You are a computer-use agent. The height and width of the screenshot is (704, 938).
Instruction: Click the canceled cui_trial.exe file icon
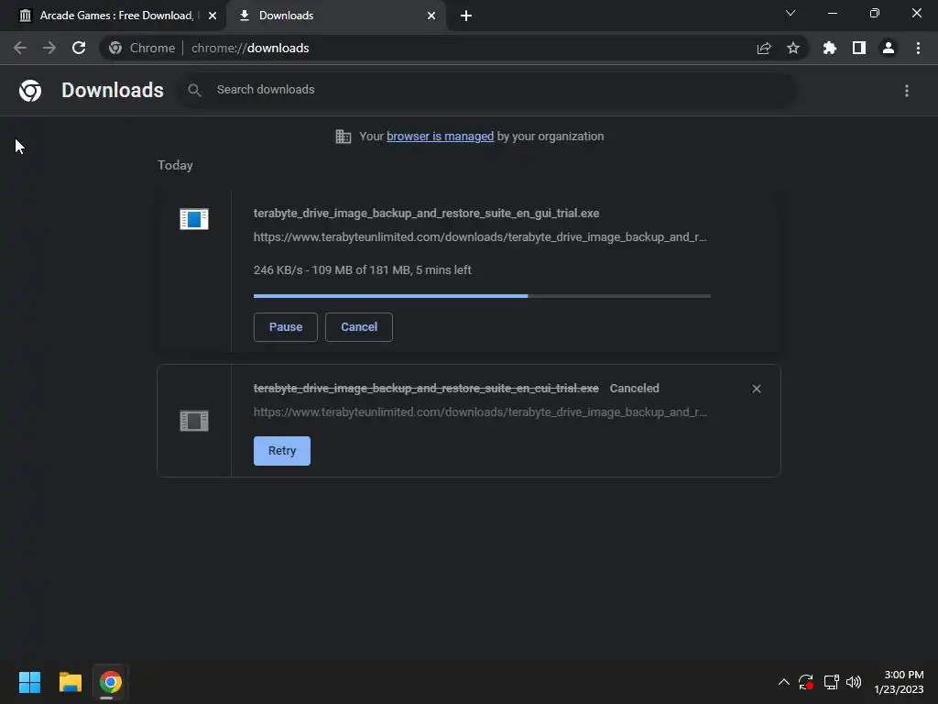[194, 421]
